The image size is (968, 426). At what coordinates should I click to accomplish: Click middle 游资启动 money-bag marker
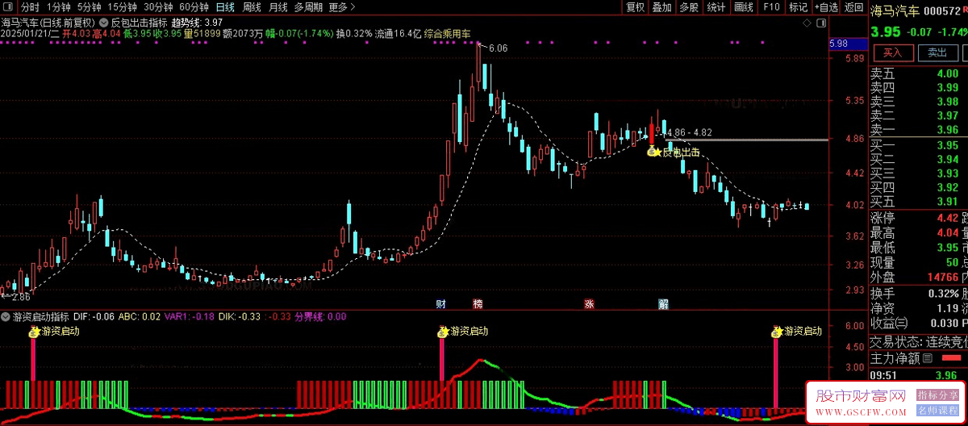click(x=443, y=331)
